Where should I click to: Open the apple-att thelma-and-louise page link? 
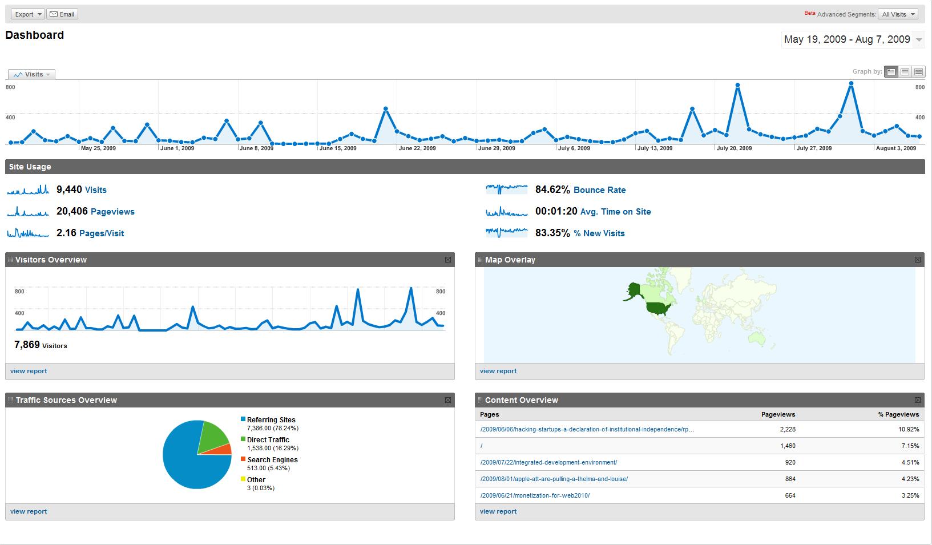[554, 479]
